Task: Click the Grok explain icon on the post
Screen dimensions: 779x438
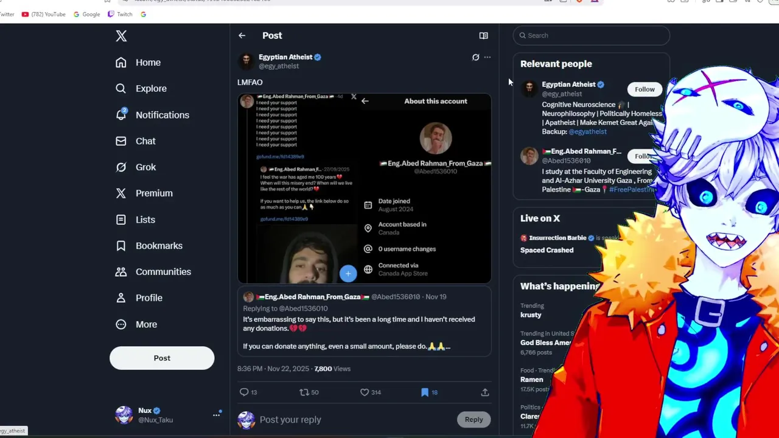Action: point(475,57)
